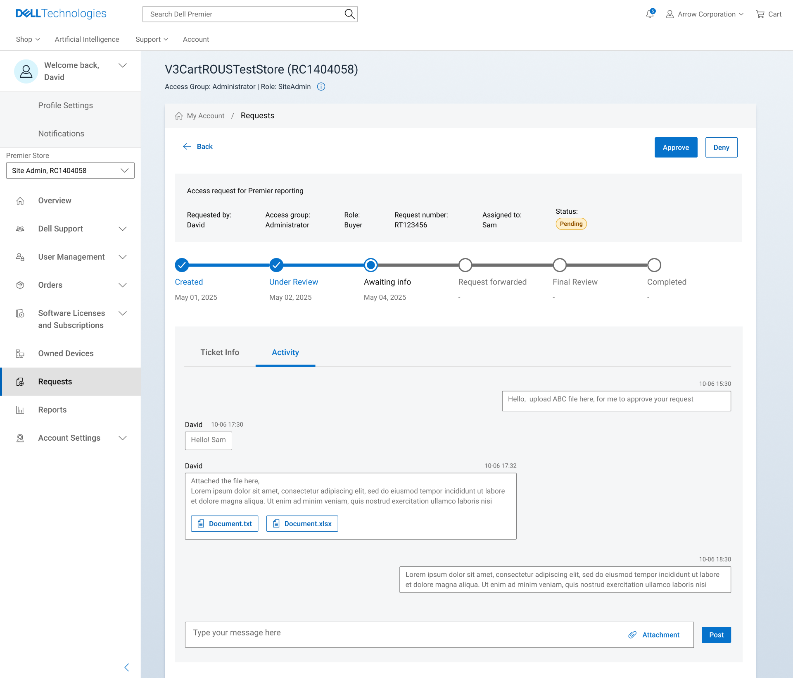Click the Deny button
The height and width of the screenshot is (678, 793).
point(721,148)
